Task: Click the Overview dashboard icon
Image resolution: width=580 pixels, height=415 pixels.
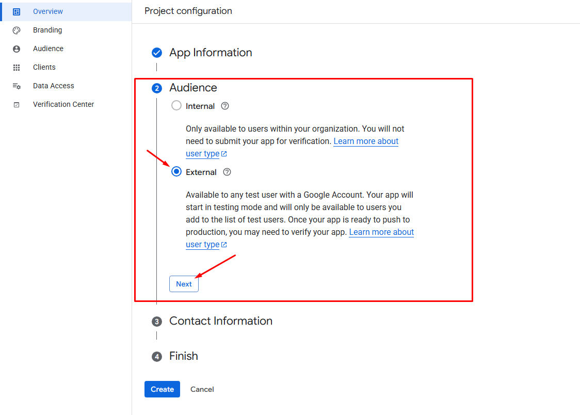Action: tap(17, 12)
